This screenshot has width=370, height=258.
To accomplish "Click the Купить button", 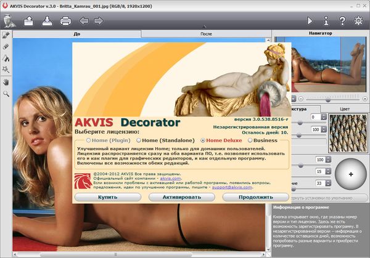I will pos(107,197).
